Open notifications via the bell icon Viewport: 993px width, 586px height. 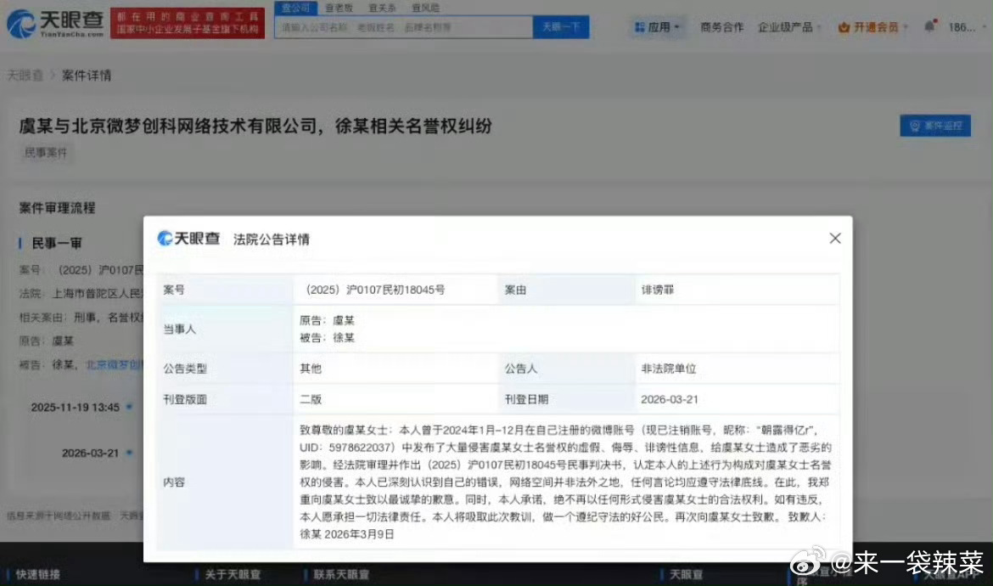931,26
